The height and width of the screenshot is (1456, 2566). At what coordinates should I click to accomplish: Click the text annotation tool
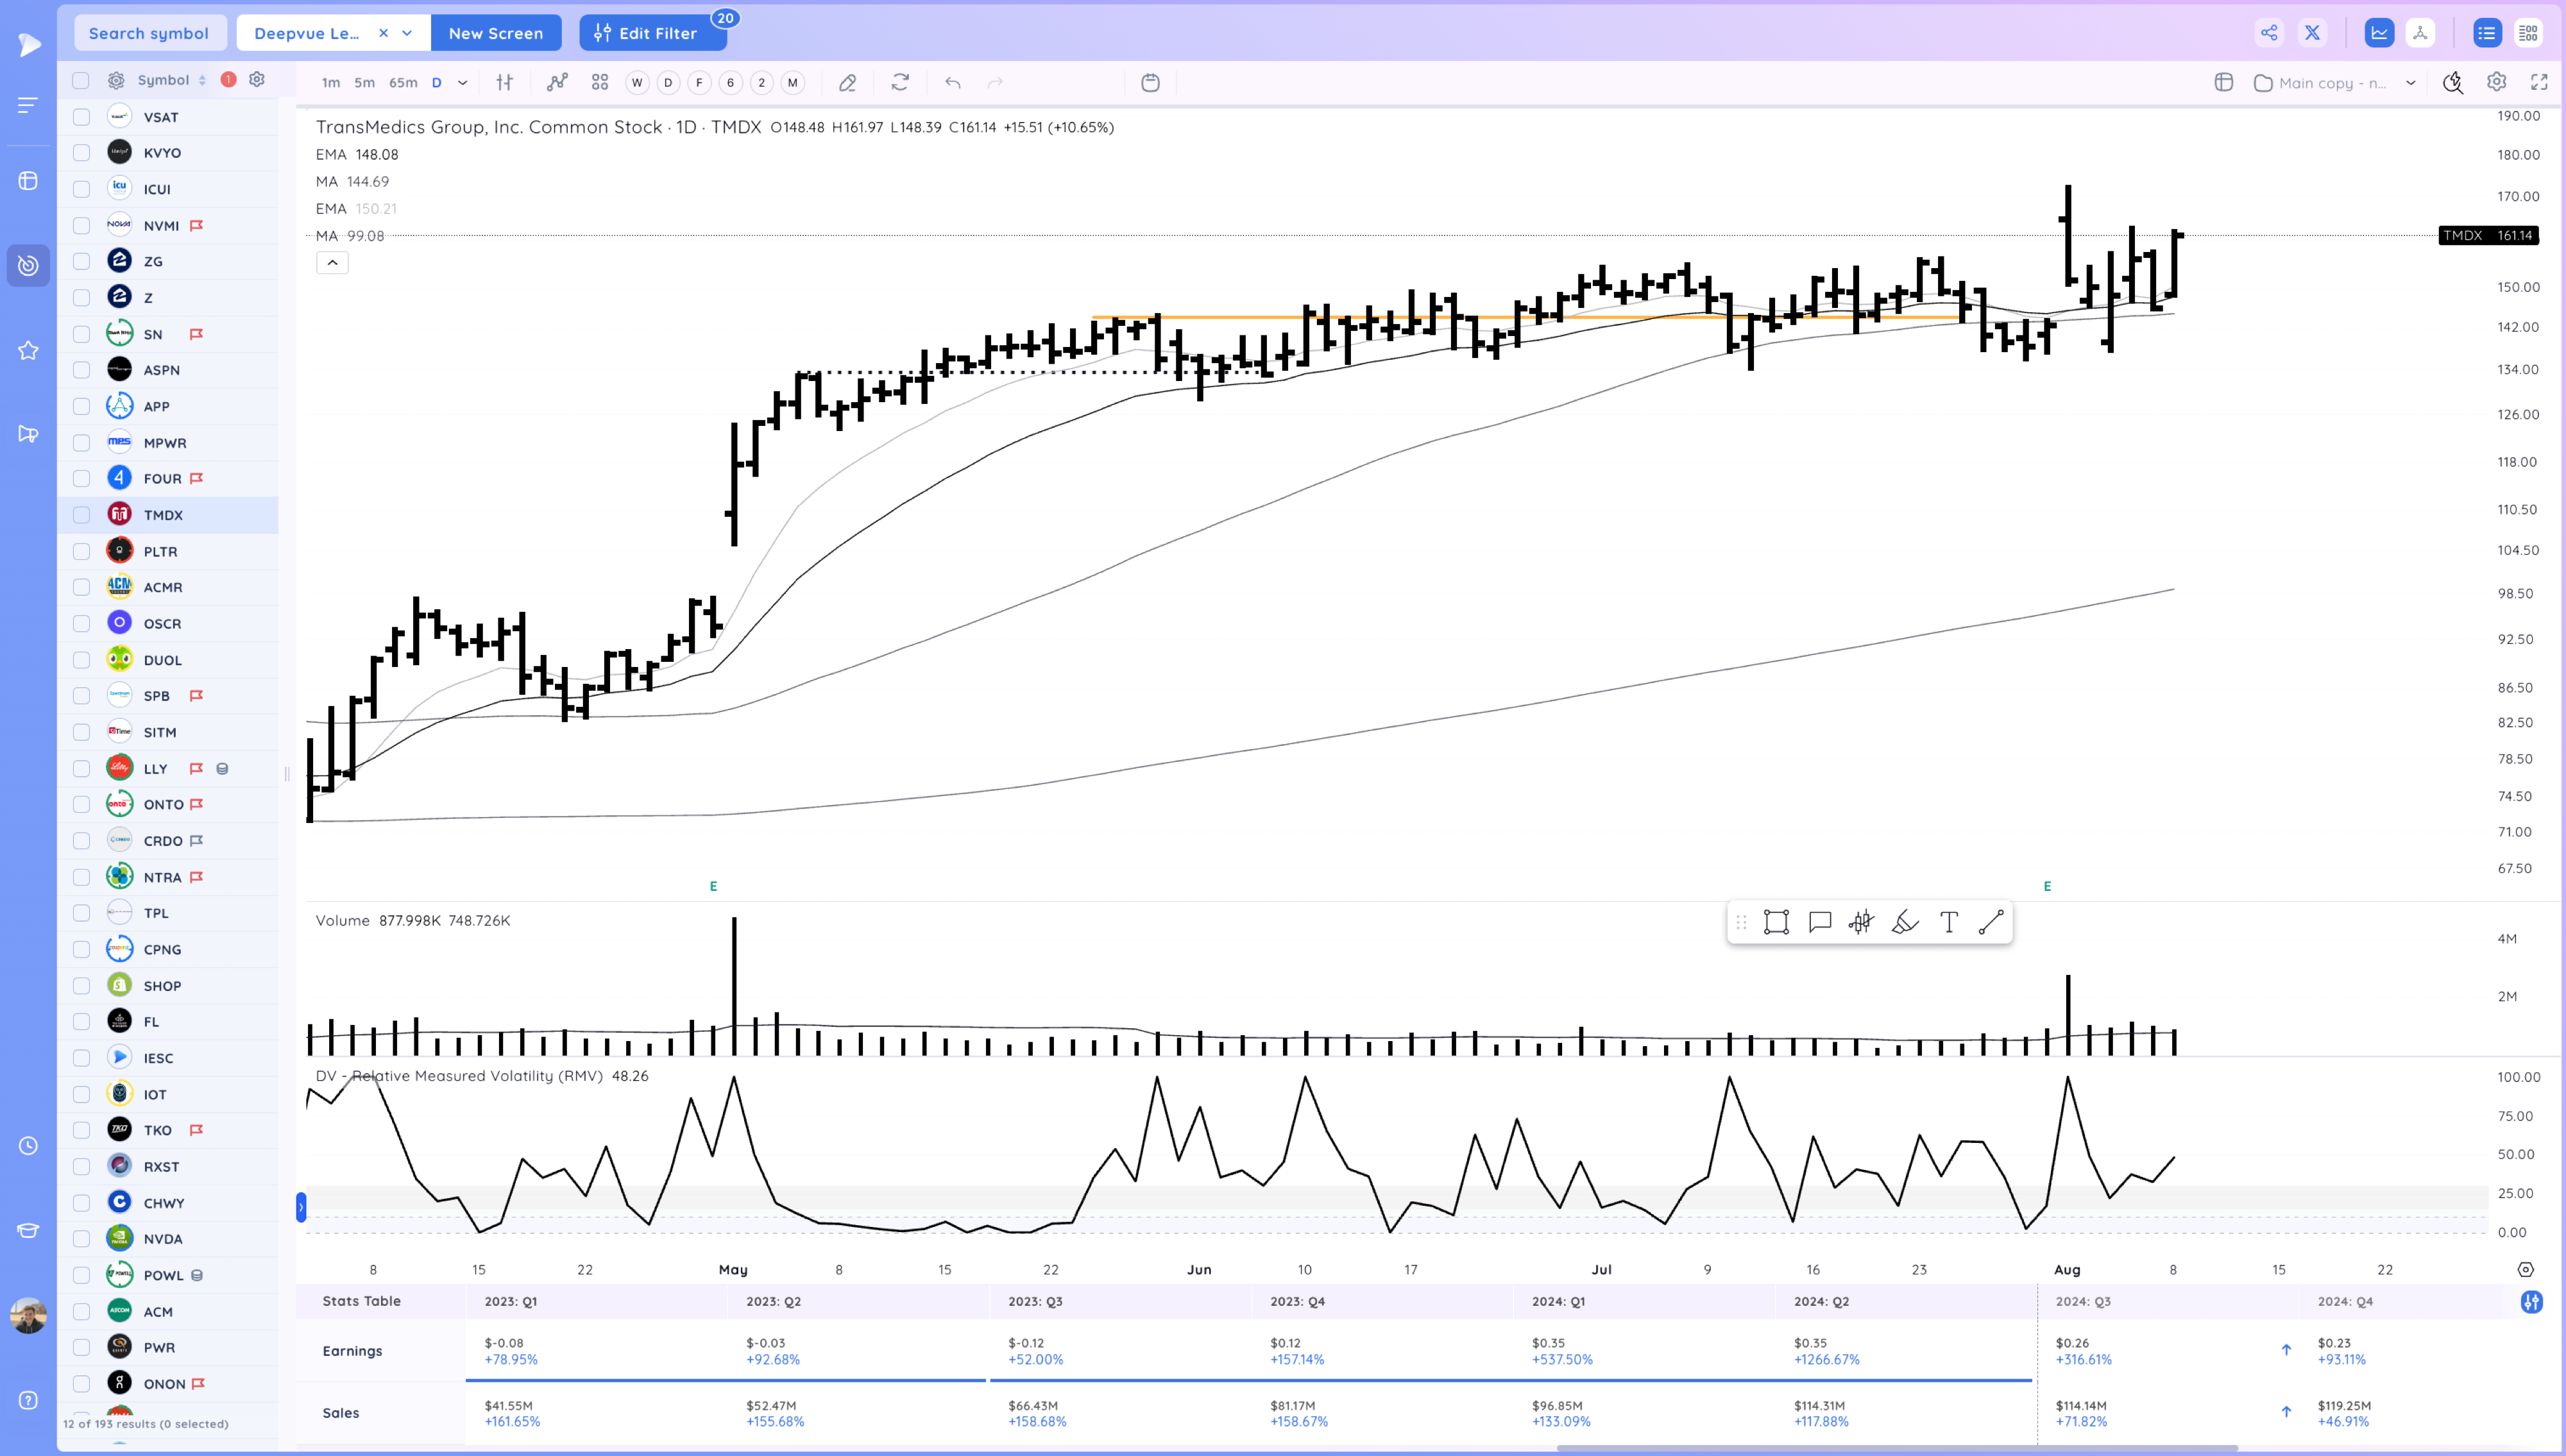pyautogui.click(x=1948, y=922)
